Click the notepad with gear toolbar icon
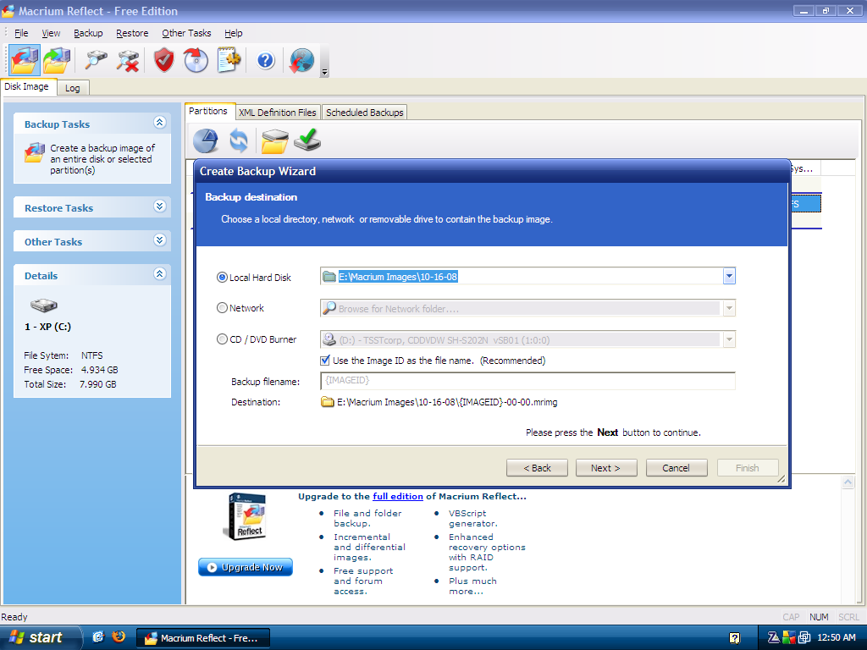This screenshot has height=650, width=867. [229, 60]
